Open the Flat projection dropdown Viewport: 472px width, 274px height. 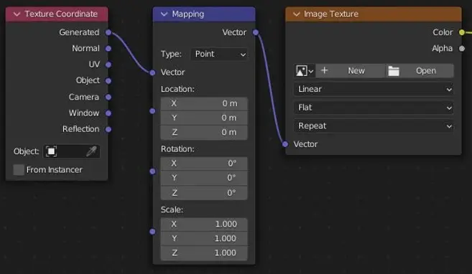[x=374, y=108]
